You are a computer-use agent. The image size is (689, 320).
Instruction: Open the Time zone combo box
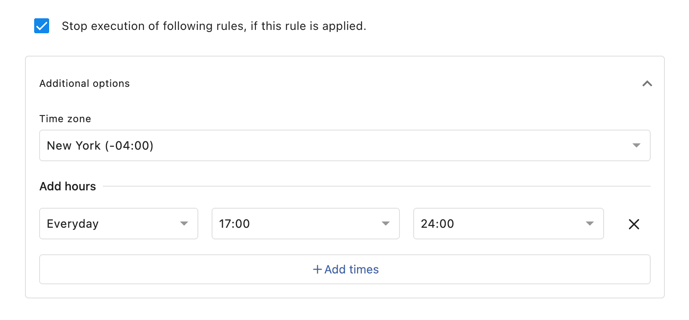pos(344,145)
